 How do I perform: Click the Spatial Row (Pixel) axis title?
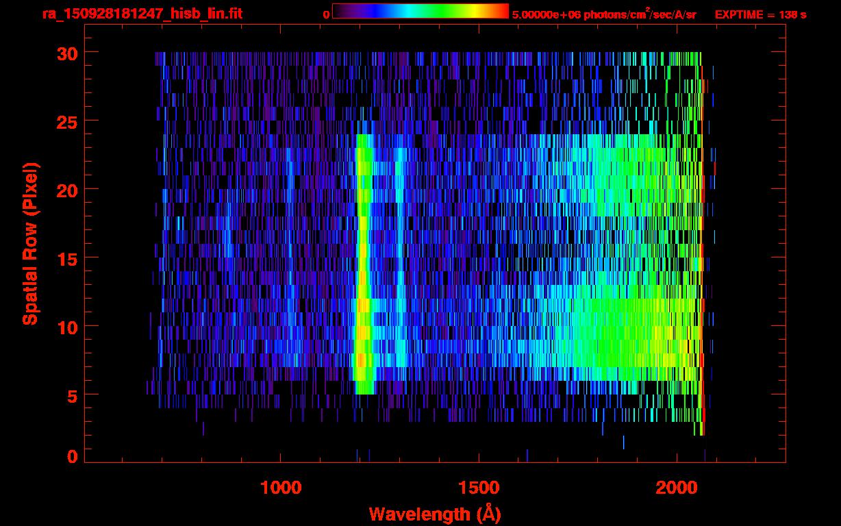click(30, 243)
